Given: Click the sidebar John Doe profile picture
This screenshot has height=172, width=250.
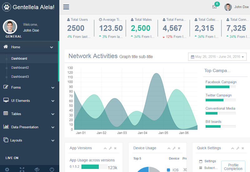Looking at the screenshot, I should coord(10,27).
